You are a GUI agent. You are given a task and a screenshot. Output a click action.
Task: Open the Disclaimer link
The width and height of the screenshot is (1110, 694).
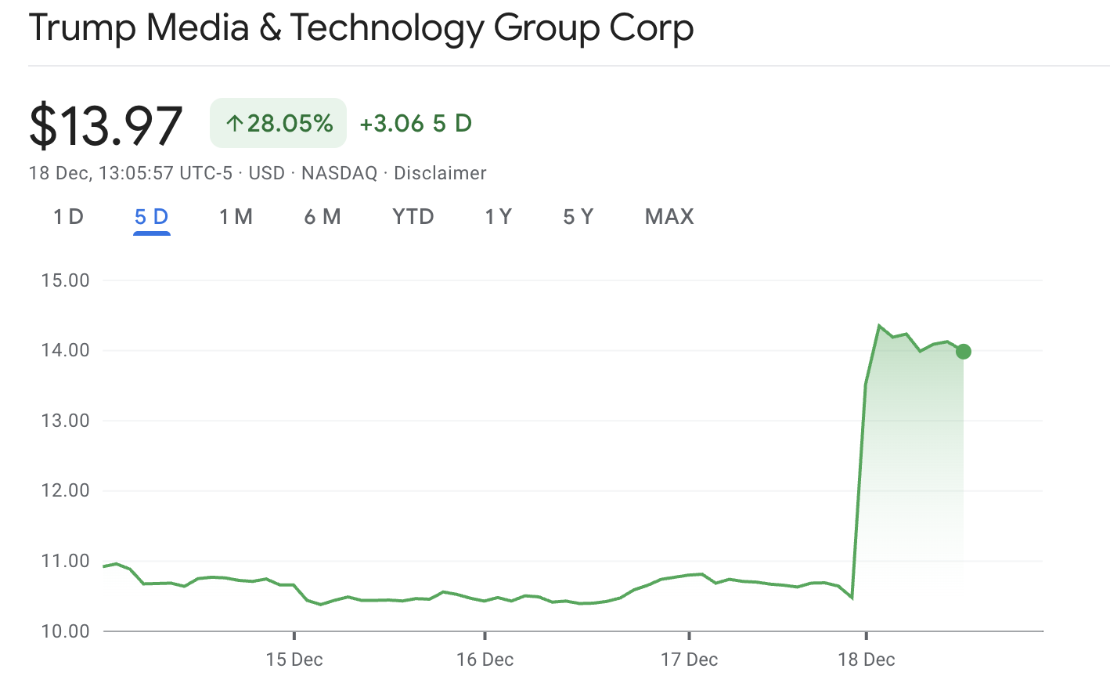440,173
